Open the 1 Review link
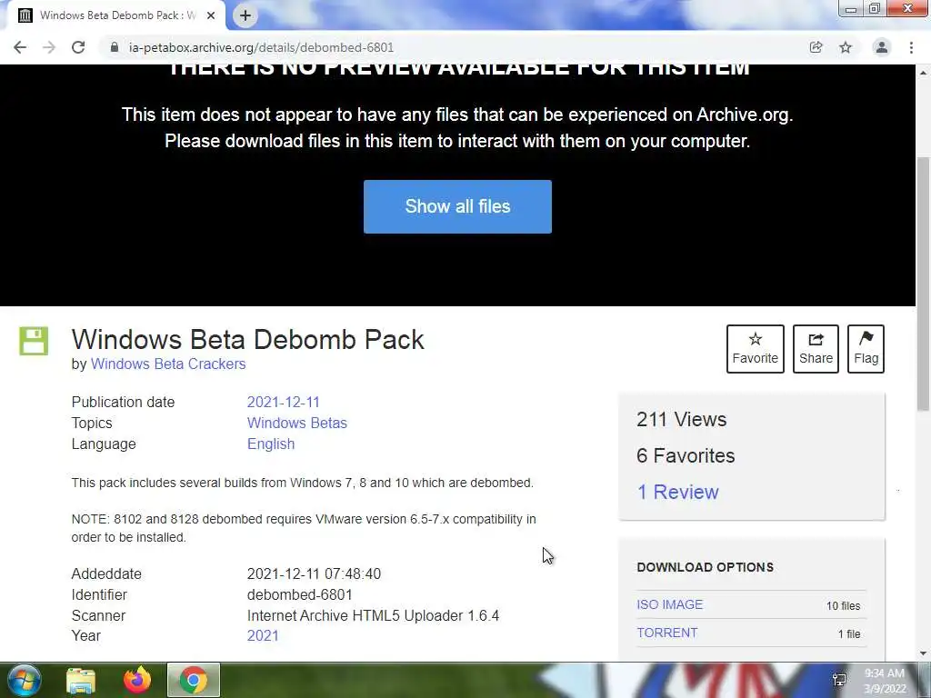 677,492
